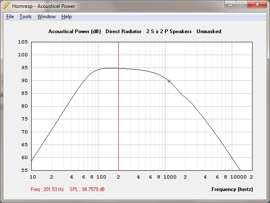
Task: Click the Unmasked heading text
Action: [209, 31]
